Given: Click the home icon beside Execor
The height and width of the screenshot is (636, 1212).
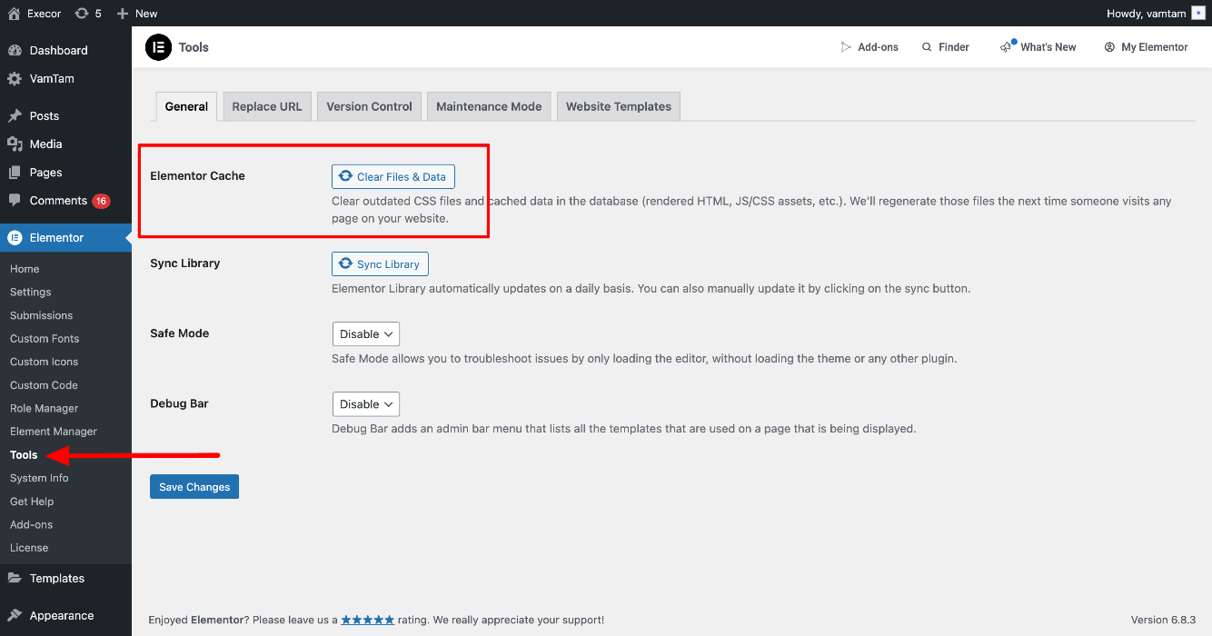Looking at the screenshot, I should (x=14, y=13).
